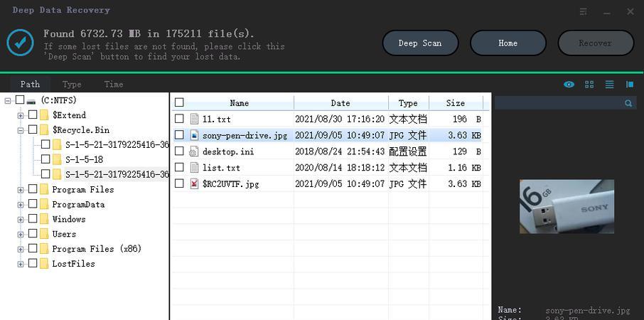
Task: Switch to the Path tab
Action: (30, 84)
